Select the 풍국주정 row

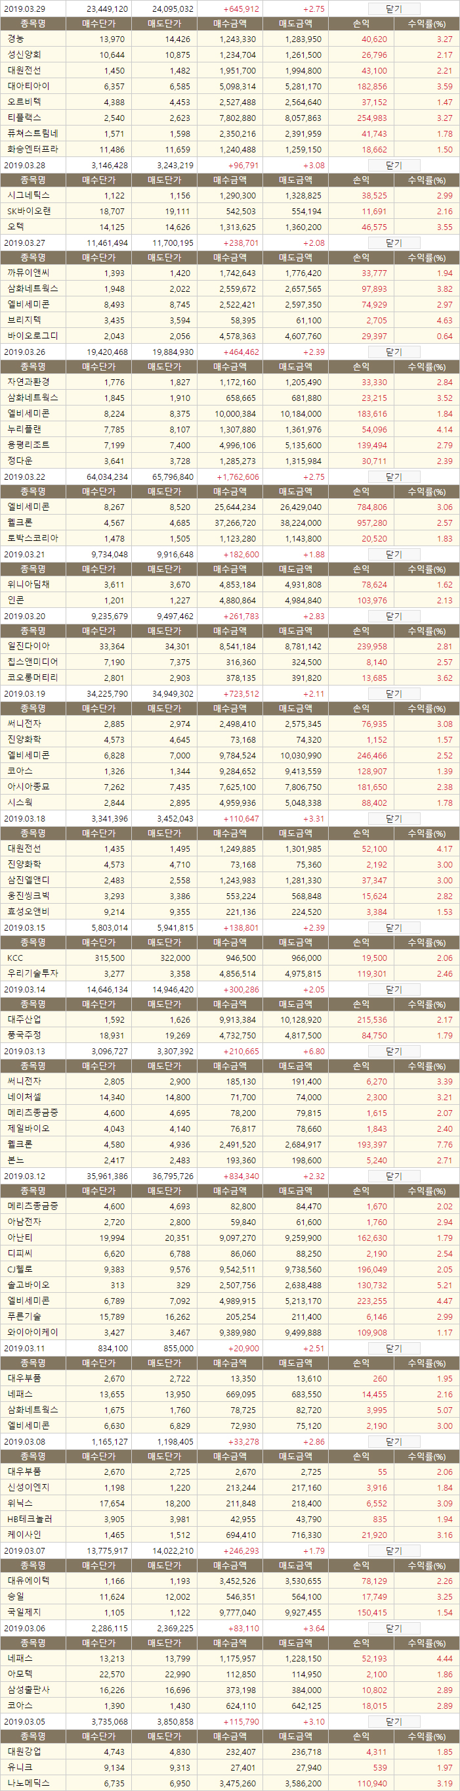230,1035
